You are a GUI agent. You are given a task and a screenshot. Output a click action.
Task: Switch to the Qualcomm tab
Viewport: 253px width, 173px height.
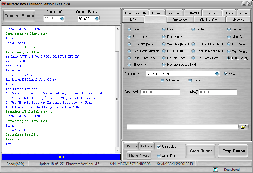[180, 20]
